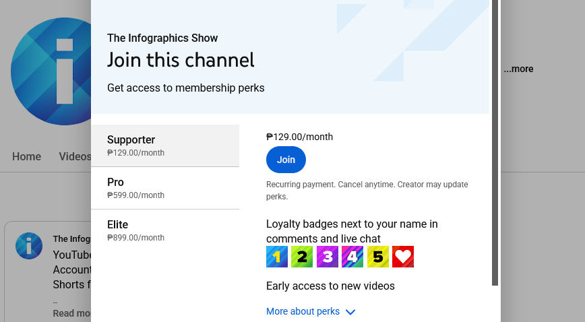Viewport: 585px width, 322px height.
Task: Click the ...more link in channel description
Action: (518, 69)
